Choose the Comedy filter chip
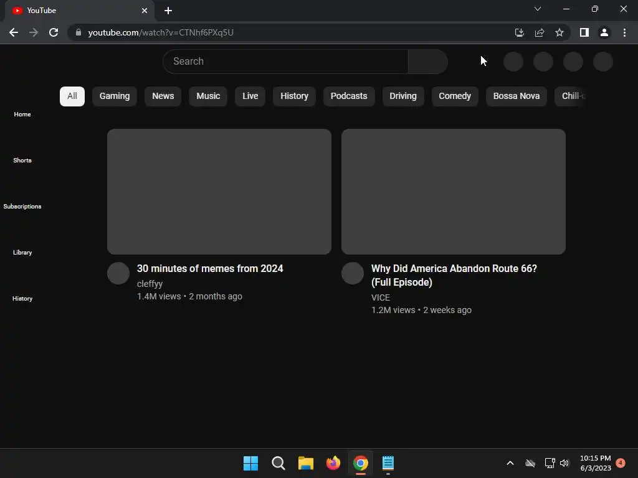 tap(454, 96)
